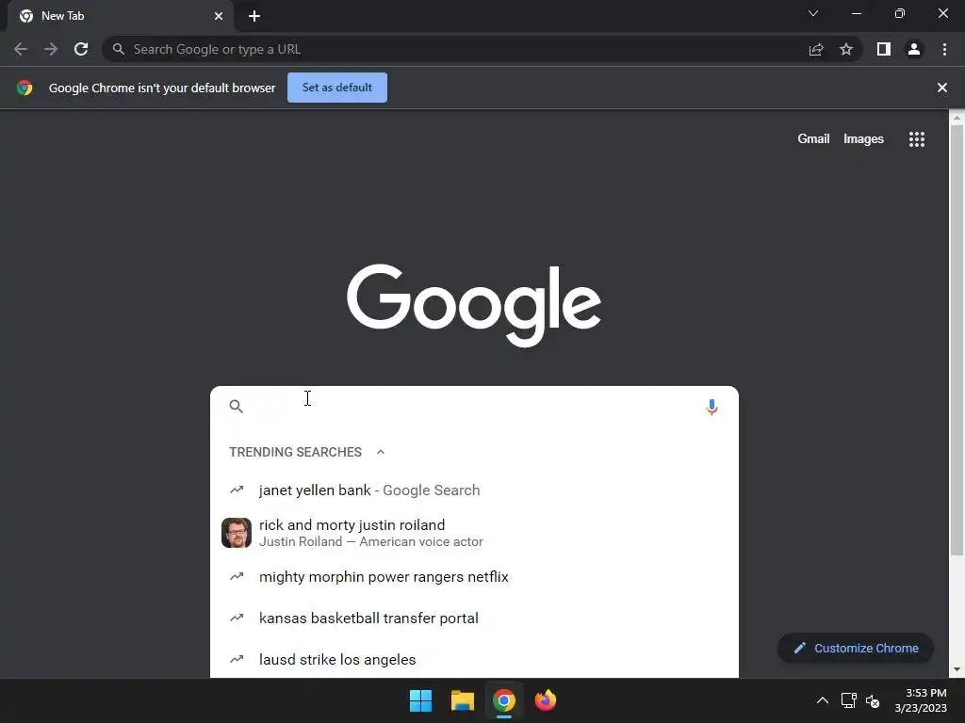Open the Chrome side panel icon
Viewport: 965px width, 723px height.
[884, 49]
